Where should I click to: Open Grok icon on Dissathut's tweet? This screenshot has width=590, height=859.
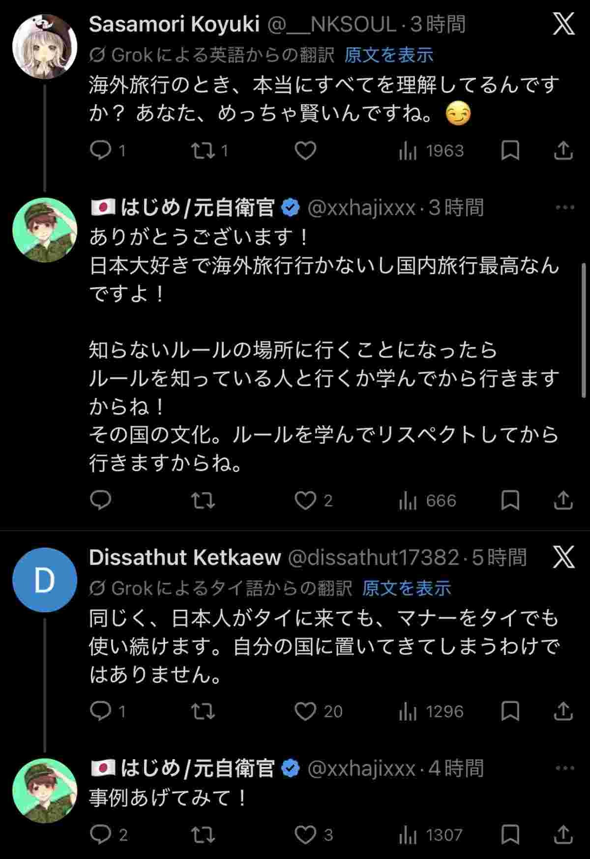coord(563,558)
